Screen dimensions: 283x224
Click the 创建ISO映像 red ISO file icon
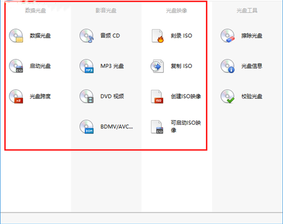tap(157, 96)
